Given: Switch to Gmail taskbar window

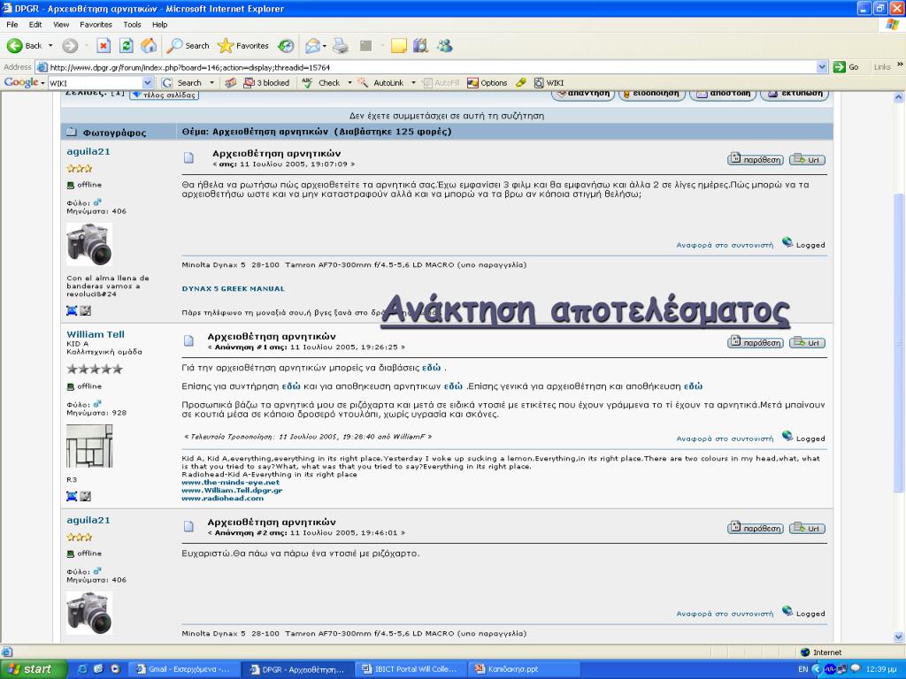Looking at the screenshot, I should coord(183,669).
